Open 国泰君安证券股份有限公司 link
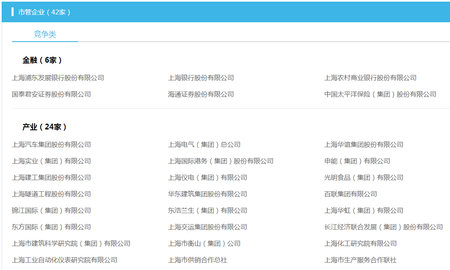This screenshot has height=270, width=450. pyautogui.click(x=51, y=94)
